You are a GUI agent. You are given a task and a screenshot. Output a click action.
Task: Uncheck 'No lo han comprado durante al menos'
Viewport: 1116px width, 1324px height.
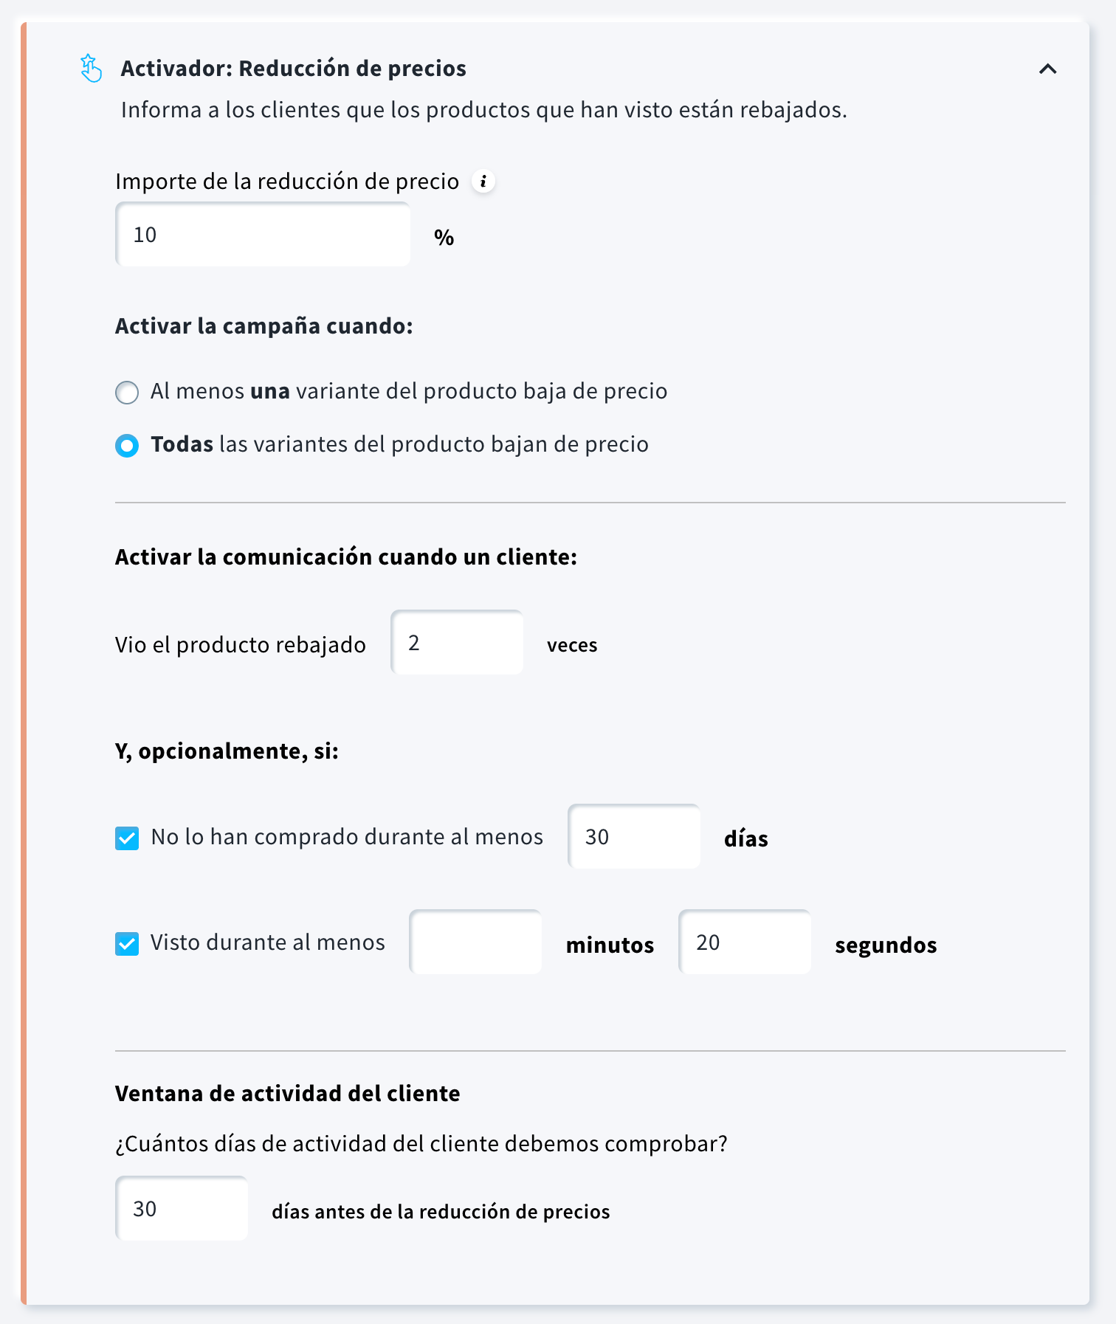pyautogui.click(x=127, y=838)
